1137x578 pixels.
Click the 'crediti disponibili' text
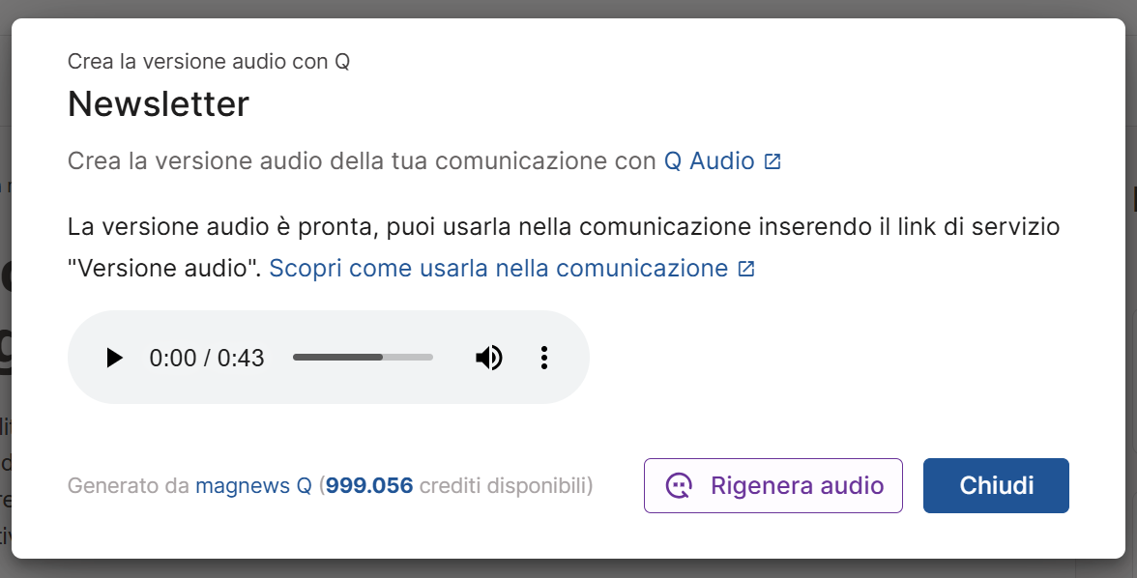(x=505, y=485)
